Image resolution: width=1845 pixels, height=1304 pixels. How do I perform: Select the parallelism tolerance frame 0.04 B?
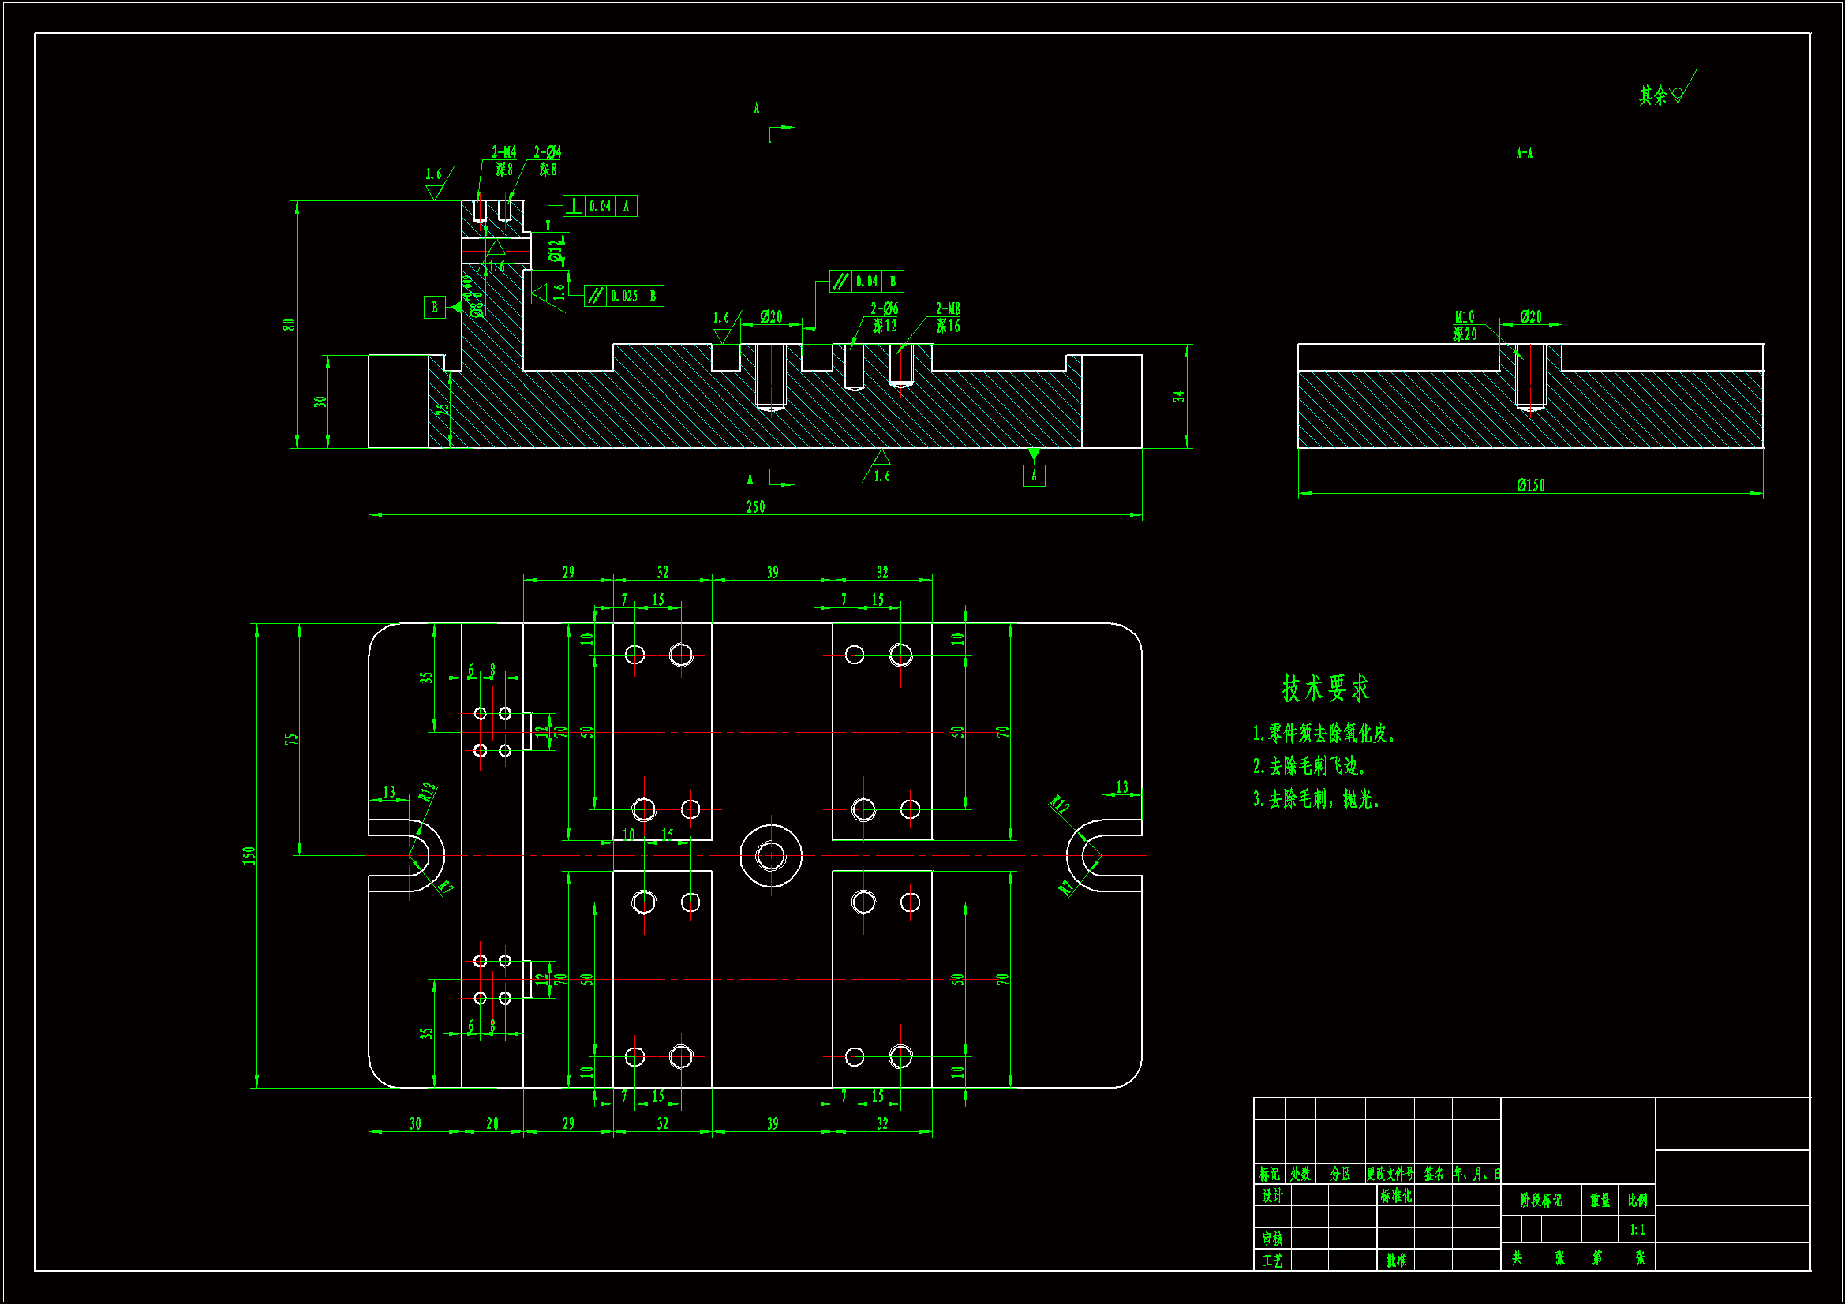click(866, 281)
